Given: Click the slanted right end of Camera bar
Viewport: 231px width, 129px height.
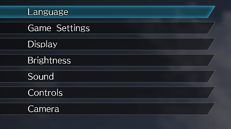Looking at the screenshot, I should (x=211, y=109).
